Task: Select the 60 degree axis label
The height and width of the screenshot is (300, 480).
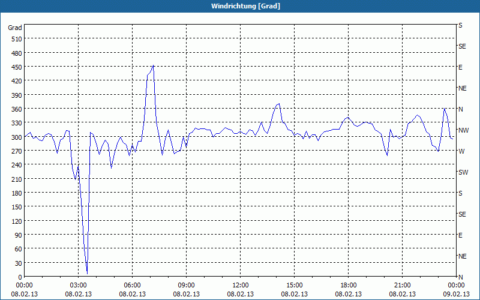Action: (x=19, y=249)
